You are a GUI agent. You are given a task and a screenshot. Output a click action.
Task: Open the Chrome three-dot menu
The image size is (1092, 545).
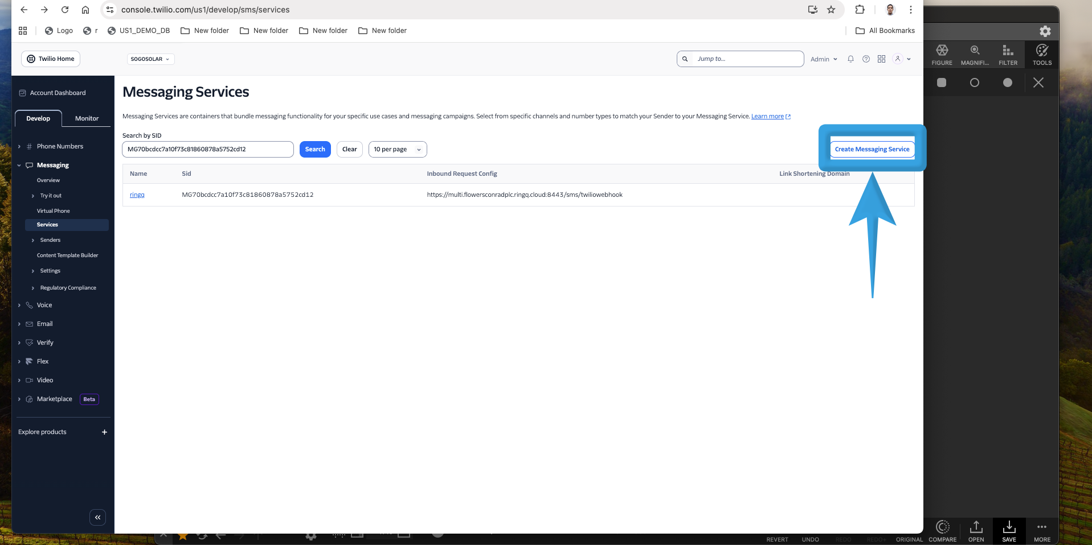coord(911,10)
